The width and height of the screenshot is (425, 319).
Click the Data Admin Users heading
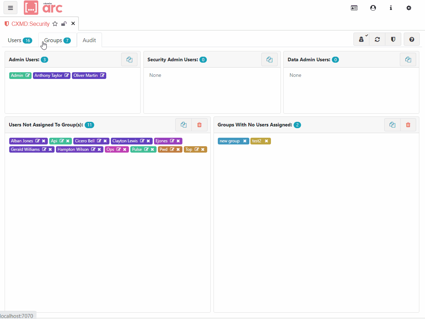(x=309, y=60)
